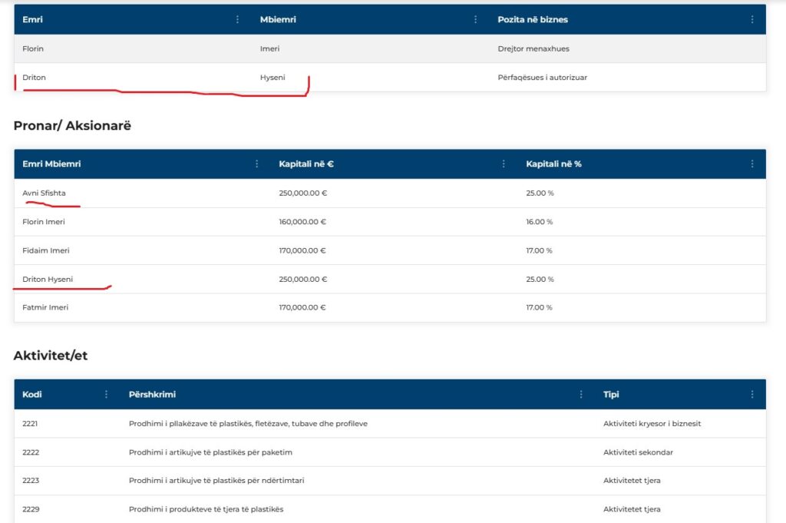Screen dimensions: 786x523
Task: Sort by the Kapitali në € header
Action: tap(306, 164)
